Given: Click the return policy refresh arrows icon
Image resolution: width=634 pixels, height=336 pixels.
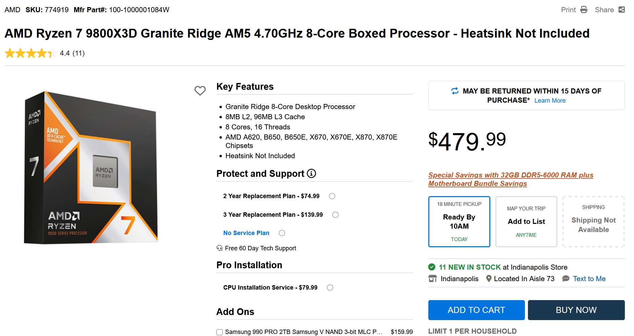Looking at the screenshot, I should 455,91.
